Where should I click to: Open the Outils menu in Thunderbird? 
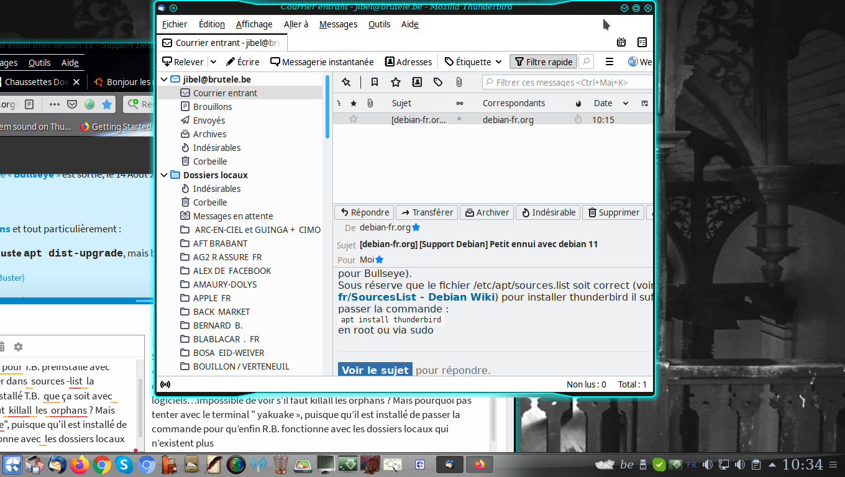379,24
